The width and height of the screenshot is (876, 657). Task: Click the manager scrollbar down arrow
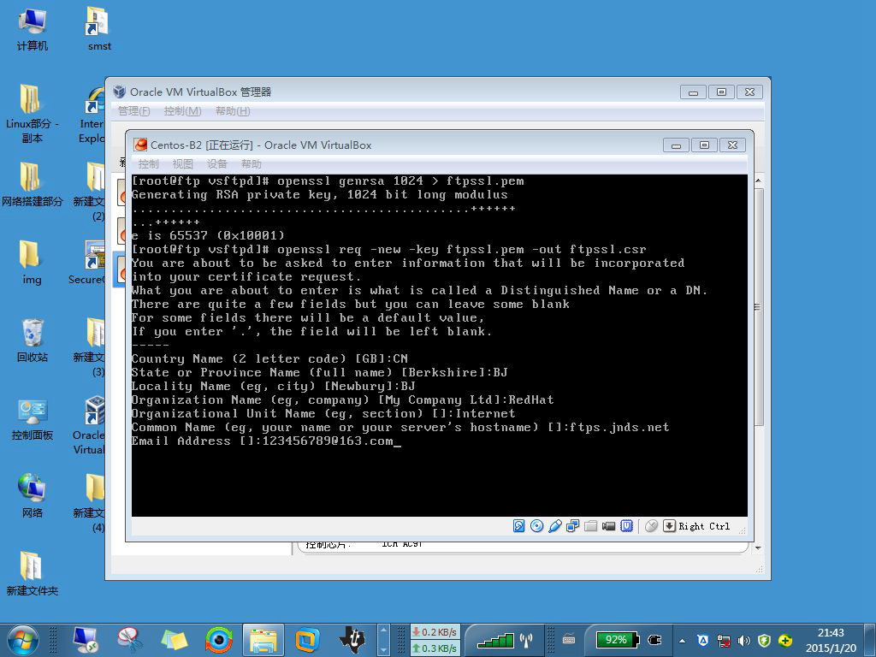[758, 548]
